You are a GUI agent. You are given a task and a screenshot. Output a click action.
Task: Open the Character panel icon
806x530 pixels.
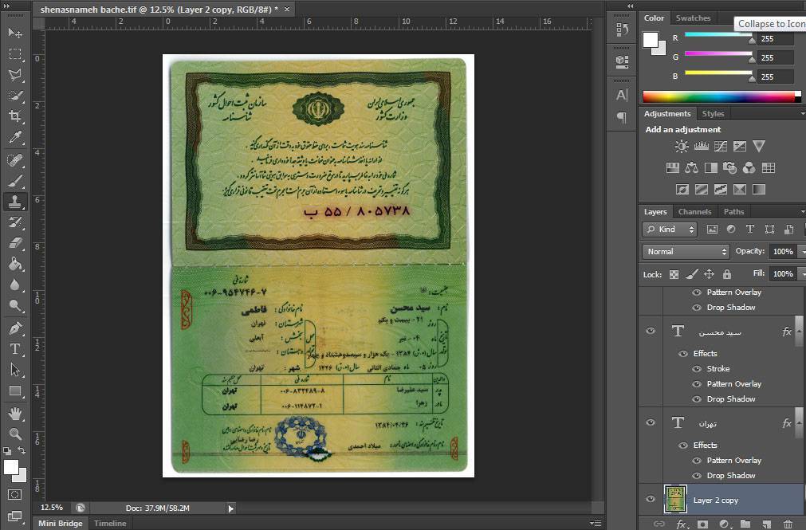622,96
